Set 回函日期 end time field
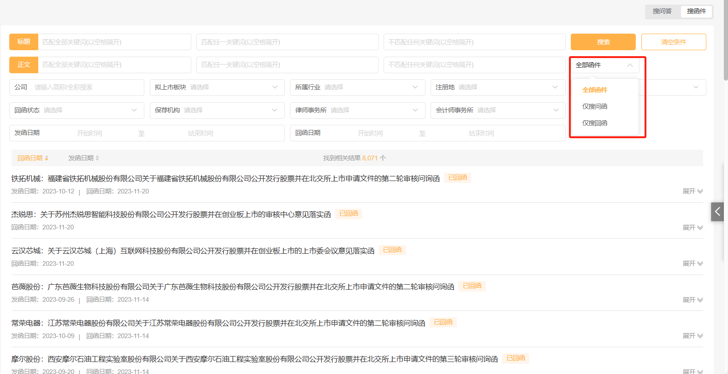728x374 pixels. point(481,133)
